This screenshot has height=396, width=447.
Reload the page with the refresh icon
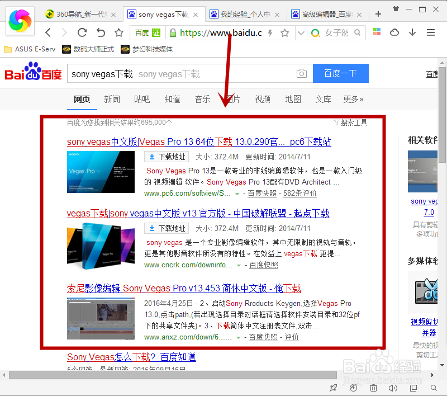(x=82, y=32)
